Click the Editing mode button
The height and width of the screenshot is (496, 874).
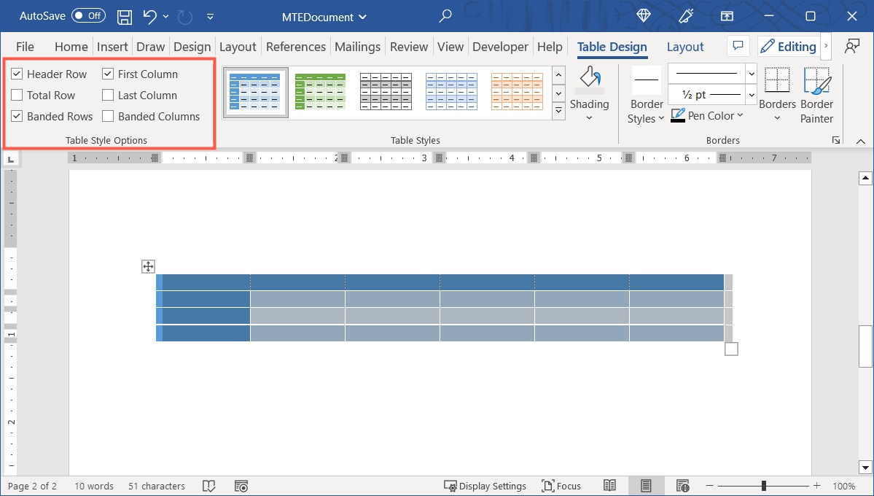(788, 47)
